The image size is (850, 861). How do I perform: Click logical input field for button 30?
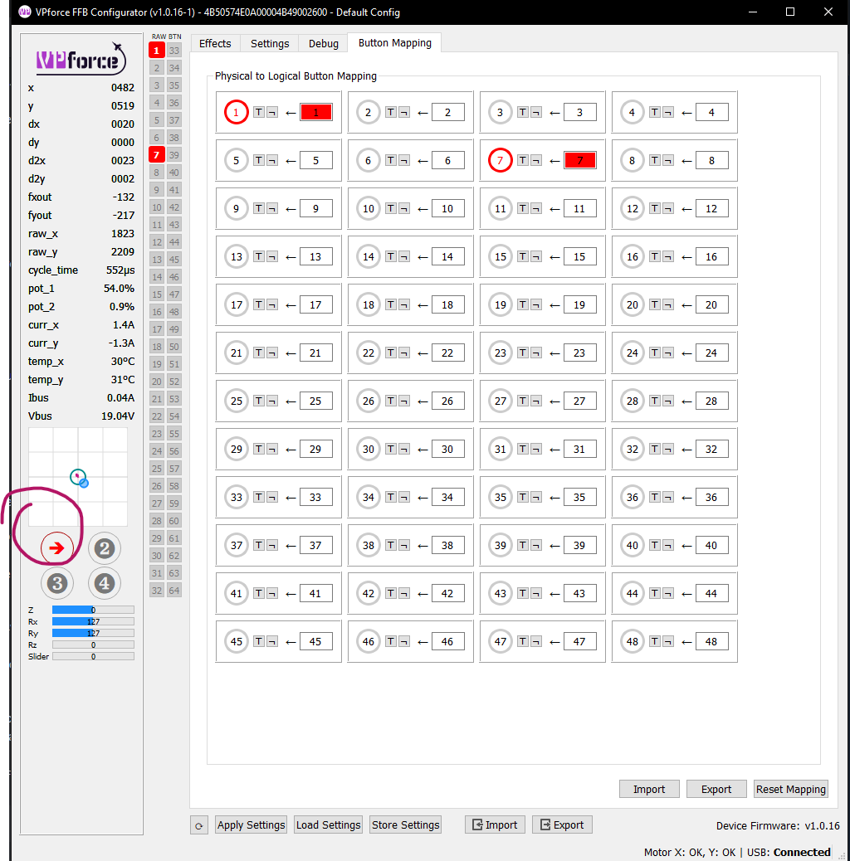(447, 450)
